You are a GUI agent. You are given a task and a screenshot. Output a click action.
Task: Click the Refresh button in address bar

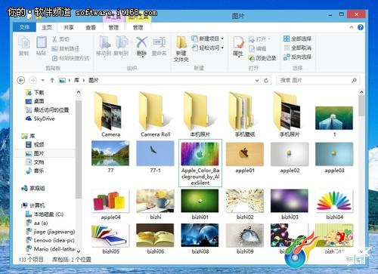266,81
